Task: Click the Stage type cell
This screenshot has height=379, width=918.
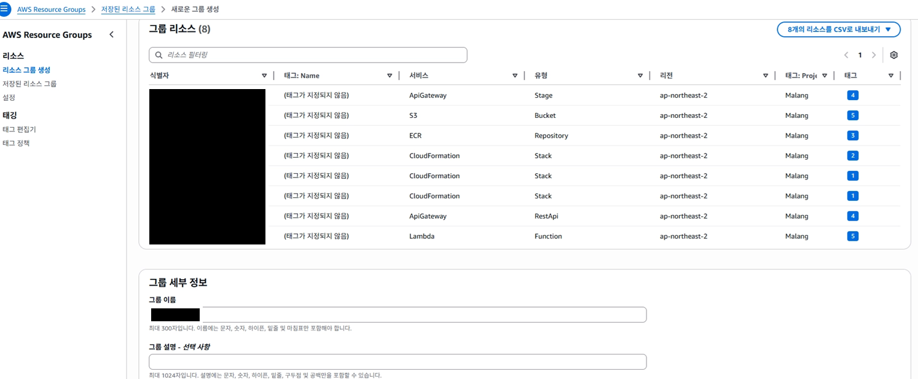Action: (543, 95)
